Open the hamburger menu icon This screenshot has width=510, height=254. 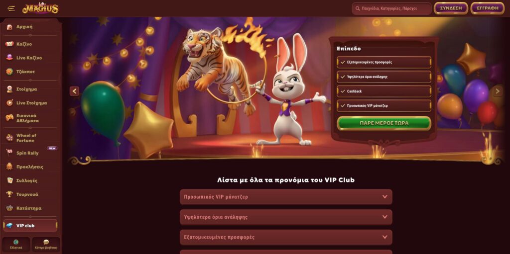tap(11, 8)
